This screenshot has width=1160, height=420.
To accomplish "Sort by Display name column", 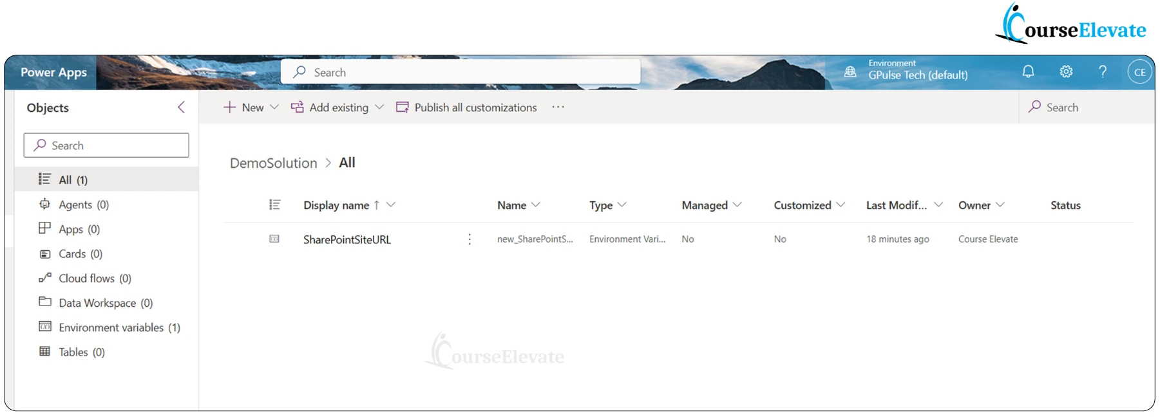I will point(336,205).
